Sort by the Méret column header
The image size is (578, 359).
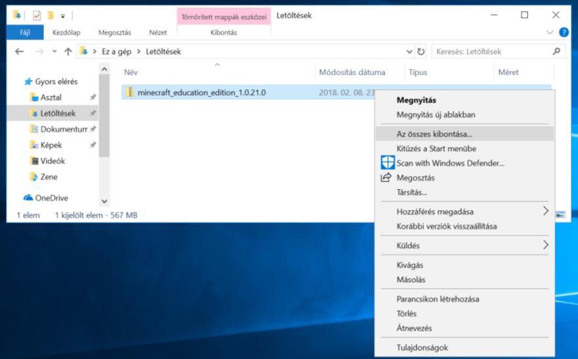pos(508,72)
